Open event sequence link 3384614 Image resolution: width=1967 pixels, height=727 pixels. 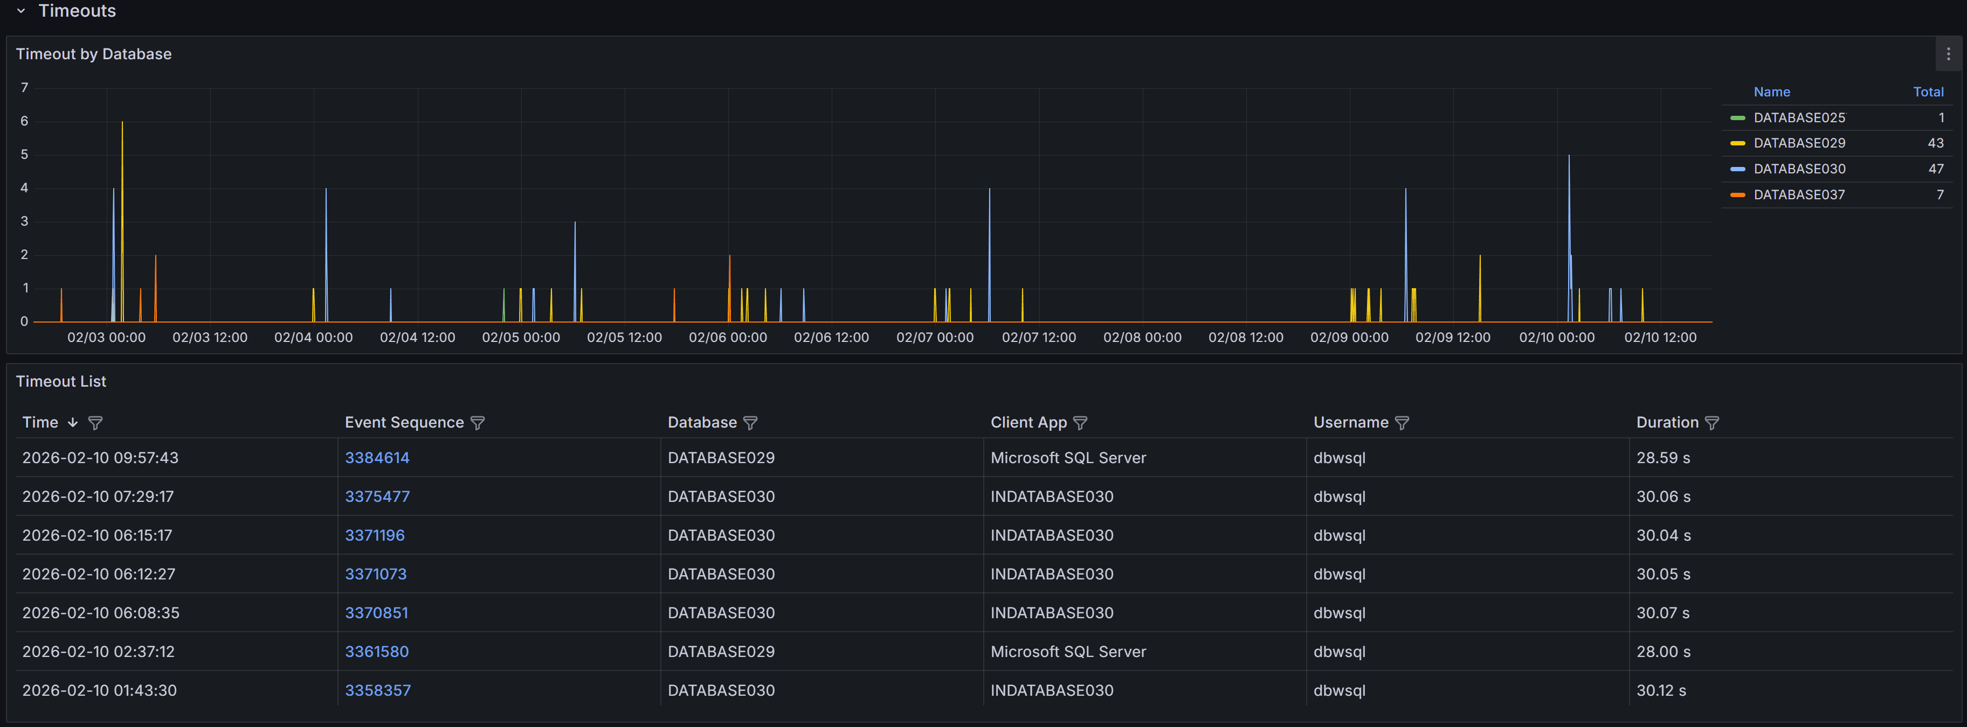tap(377, 458)
